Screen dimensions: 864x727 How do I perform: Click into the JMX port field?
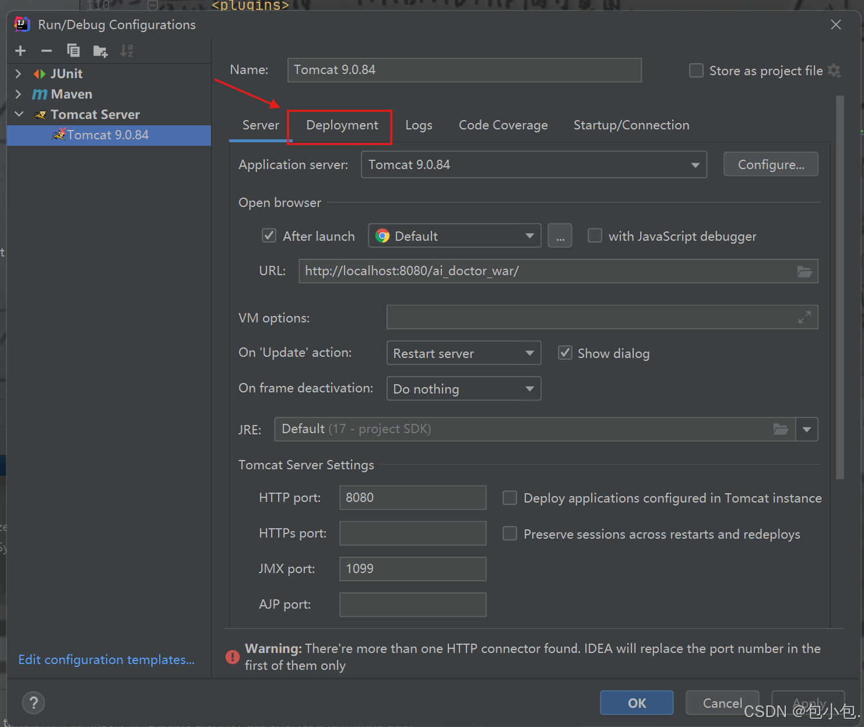click(x=413, y=569)
